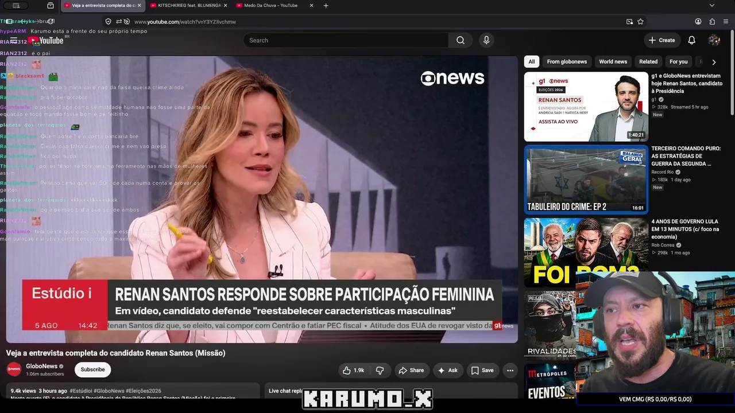
Task: Search YouTube with the magnifier button
Action: coord(461,40)
